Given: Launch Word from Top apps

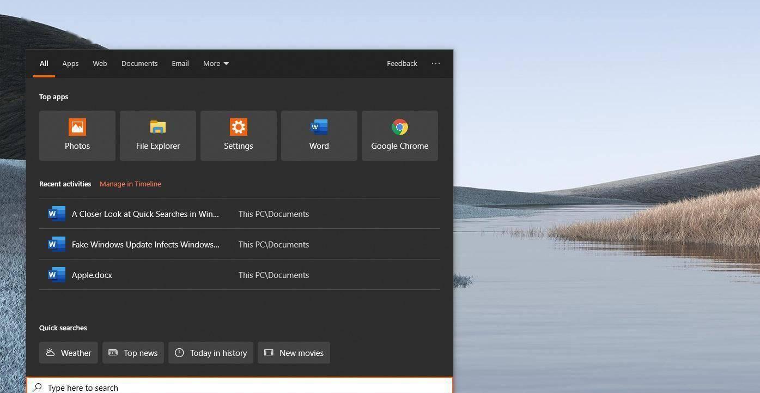Looking at the screenshot, I should [x=319, y=136].
